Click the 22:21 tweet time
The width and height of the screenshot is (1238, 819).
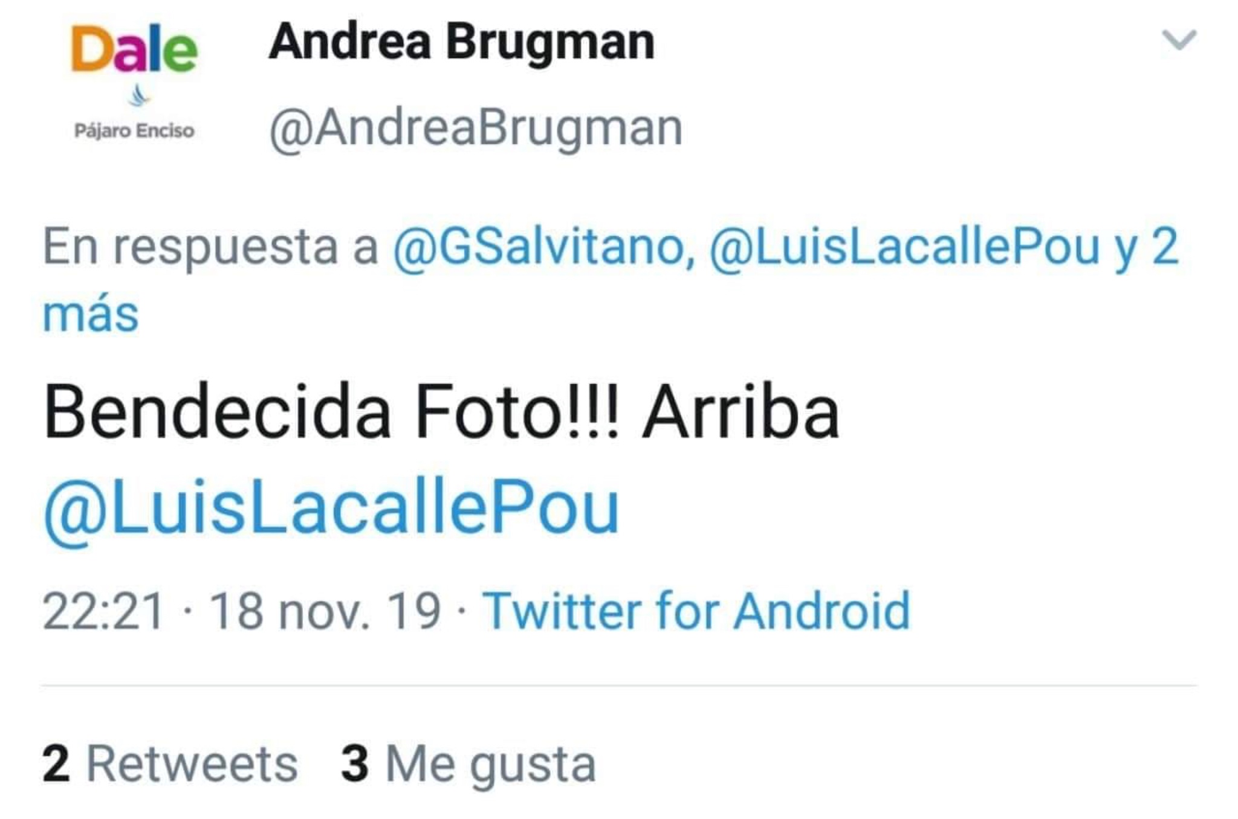click(103, 611)
